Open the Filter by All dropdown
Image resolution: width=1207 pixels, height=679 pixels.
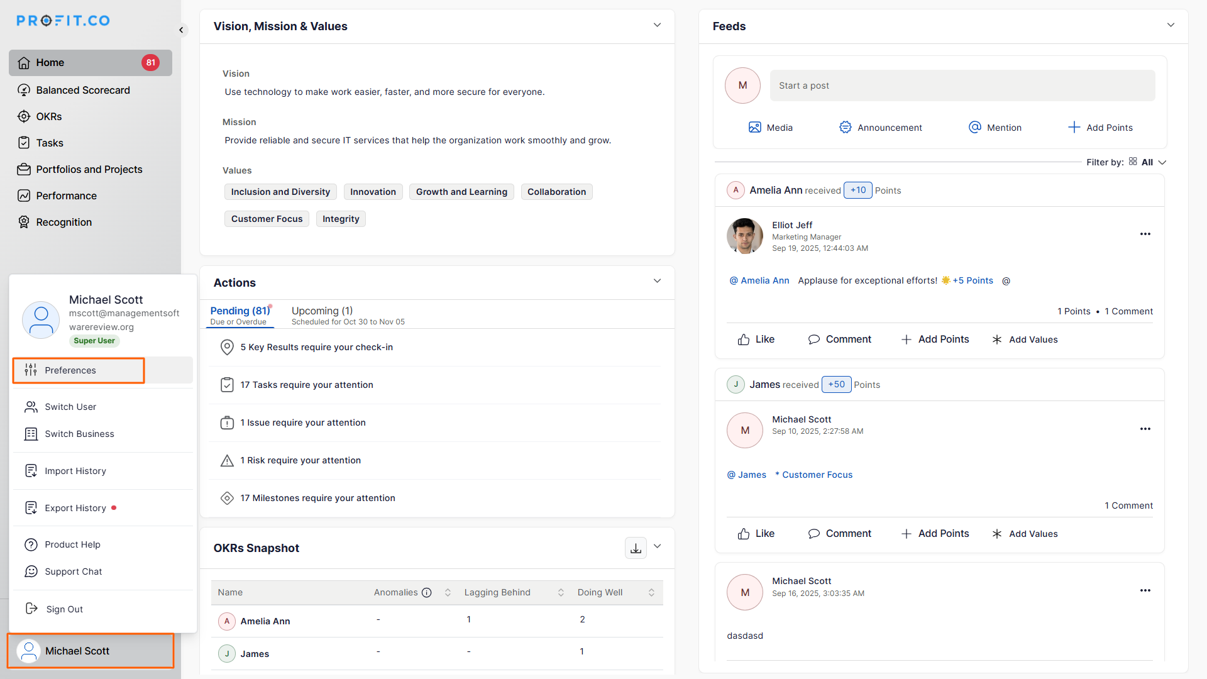1148,162
